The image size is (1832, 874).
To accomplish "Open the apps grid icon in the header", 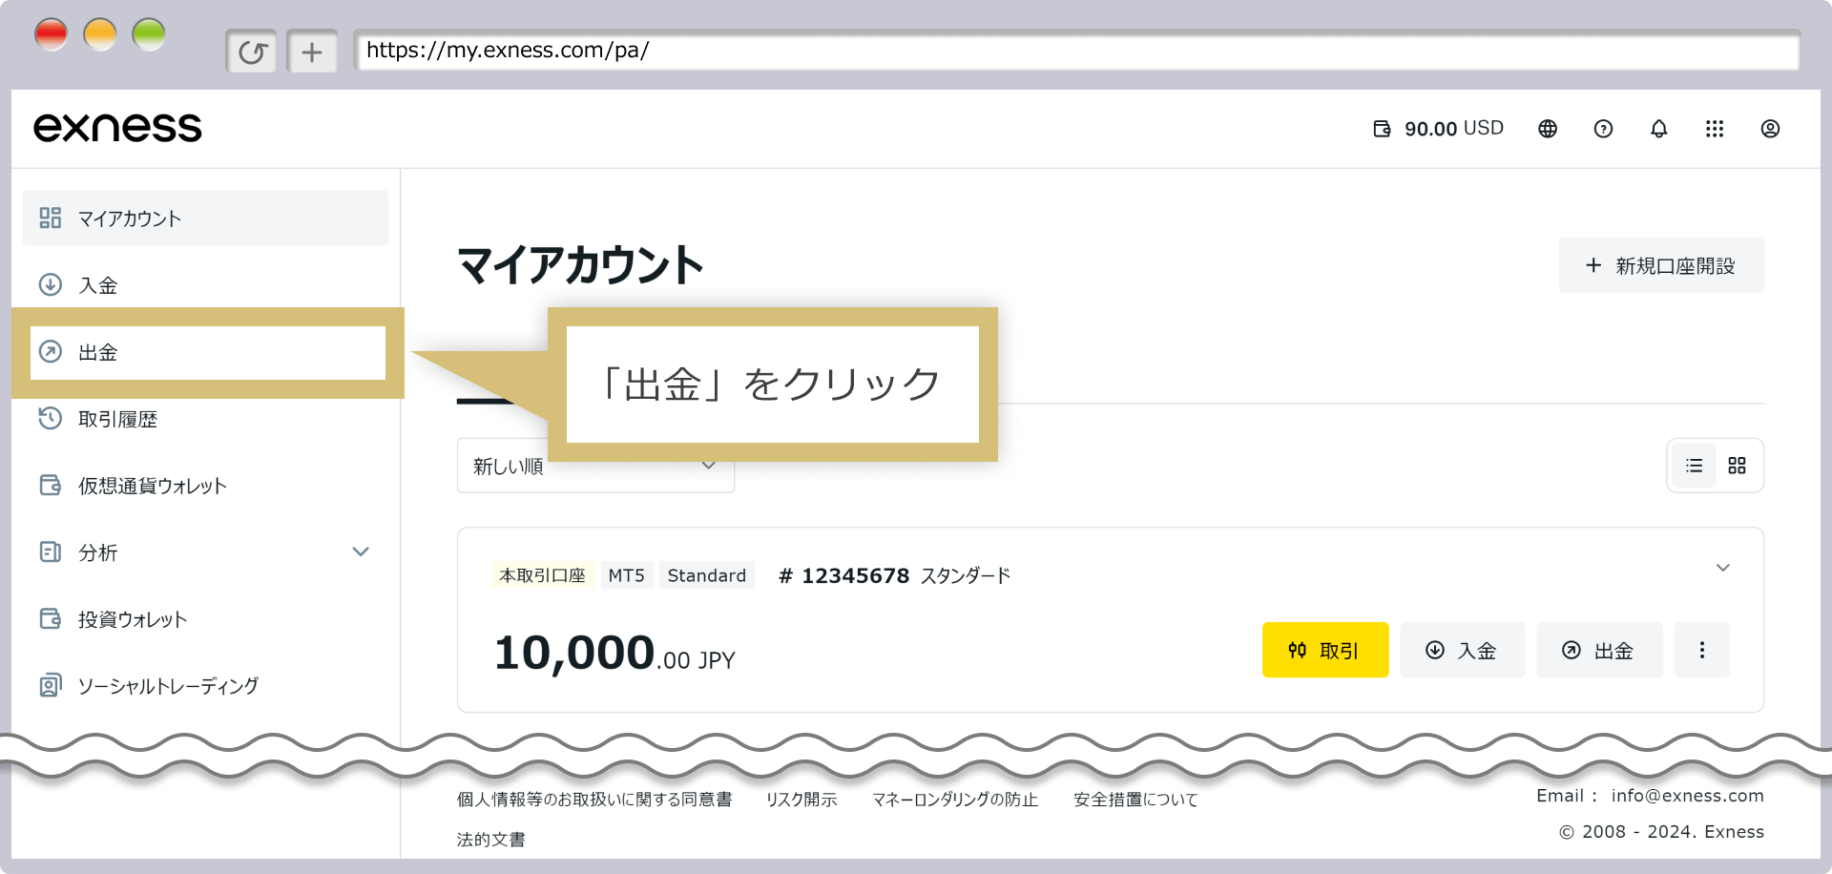I will pos(1716,128).
